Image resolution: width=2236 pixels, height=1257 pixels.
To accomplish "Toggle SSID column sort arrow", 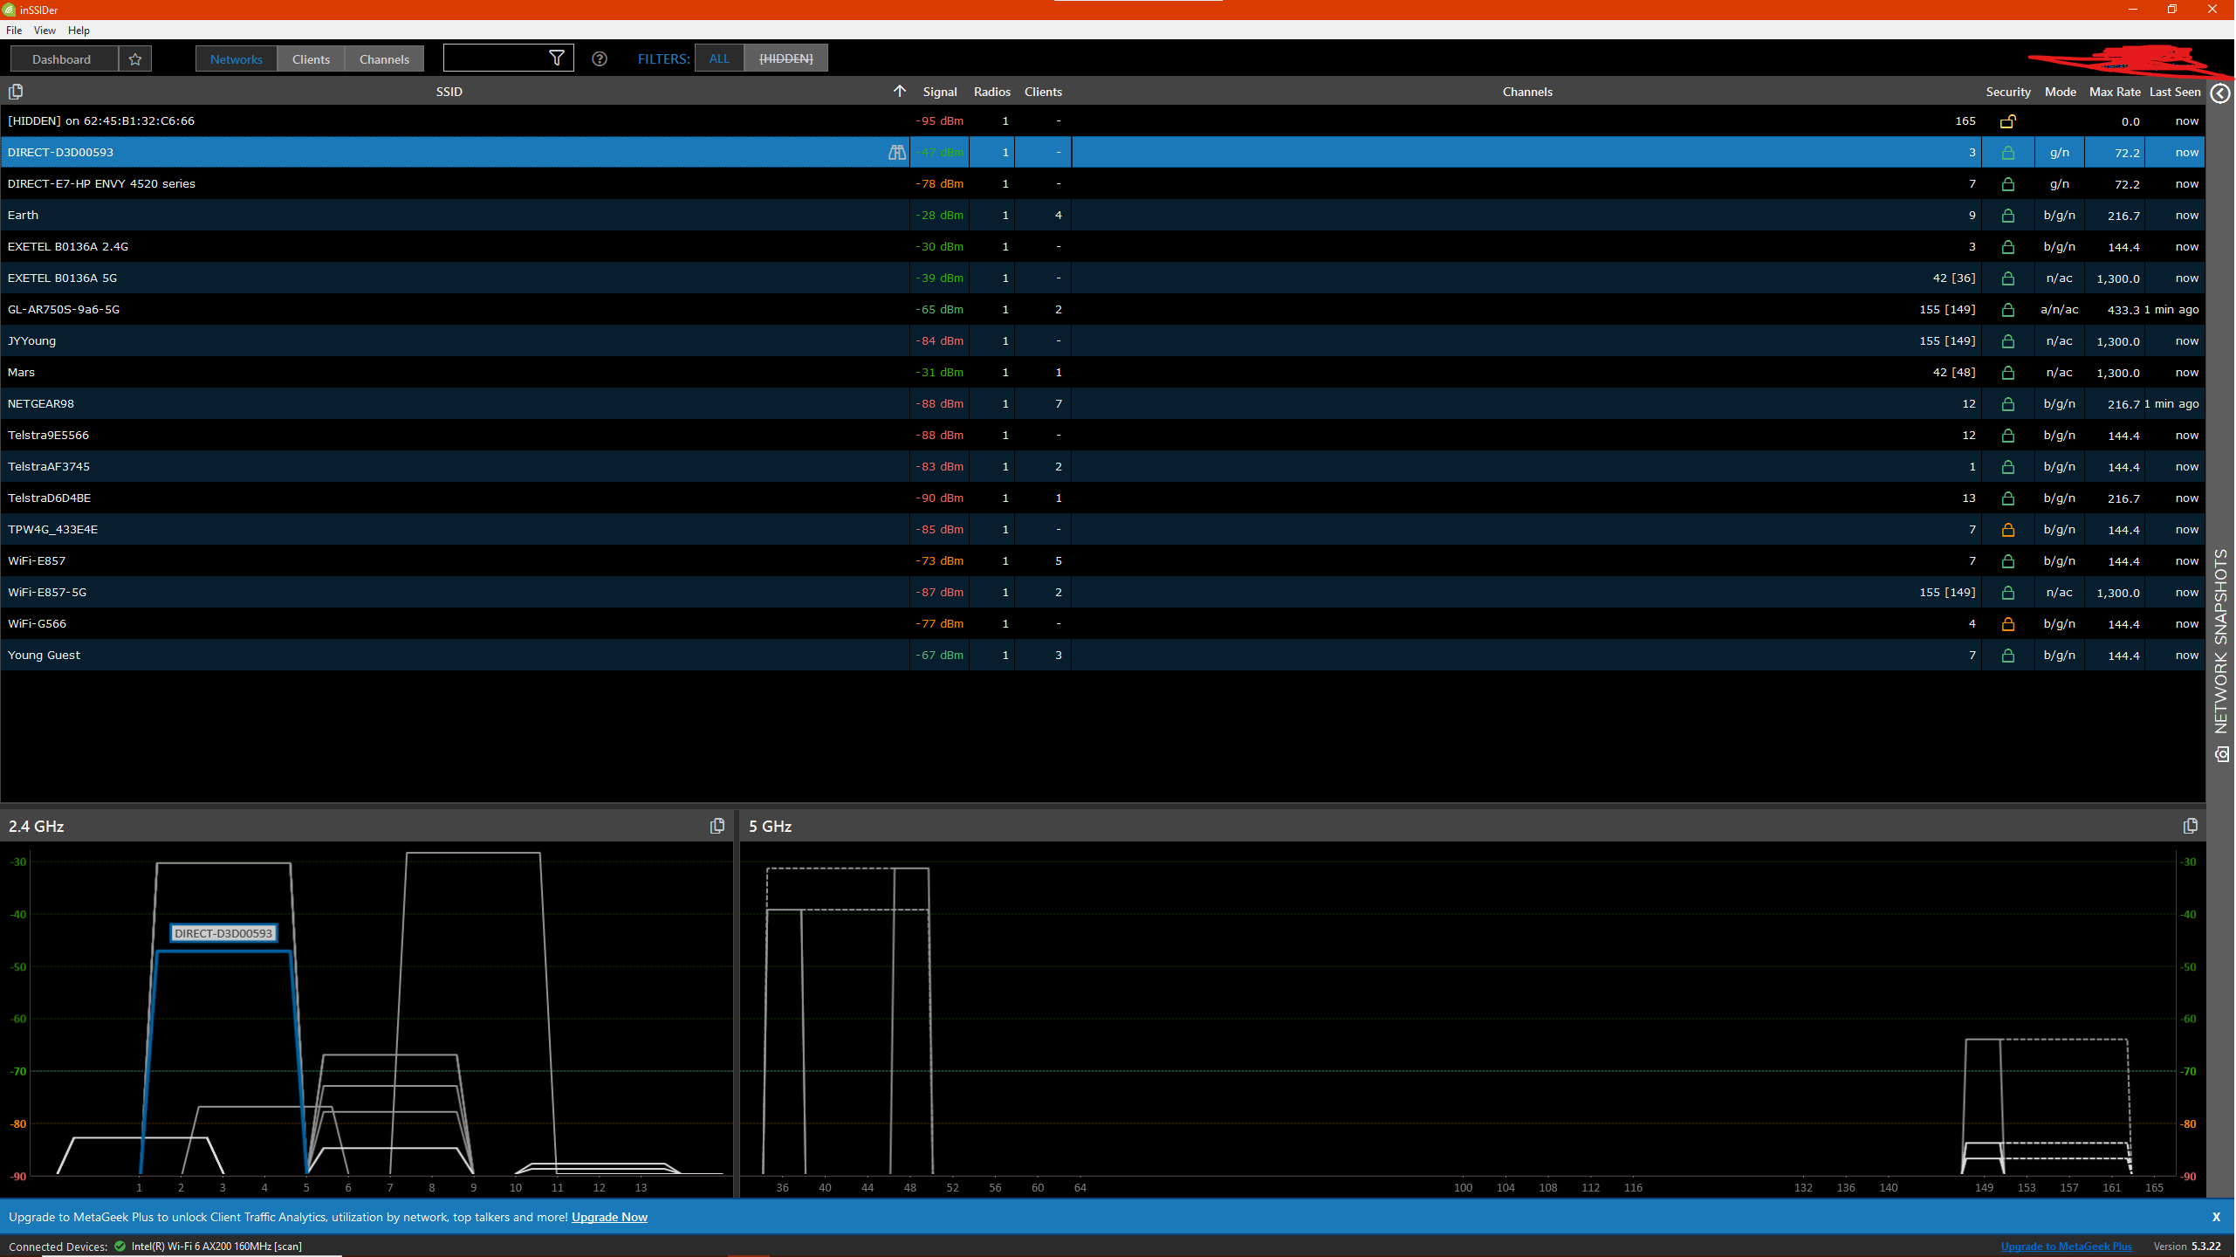I will click(x=899, y=91).
